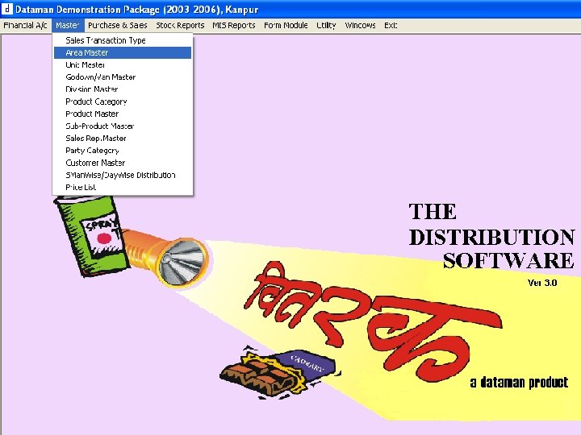Screen dimensions: 581x435
Task: Select Godown/Van Master entry
Action: [x=123, y=77]
